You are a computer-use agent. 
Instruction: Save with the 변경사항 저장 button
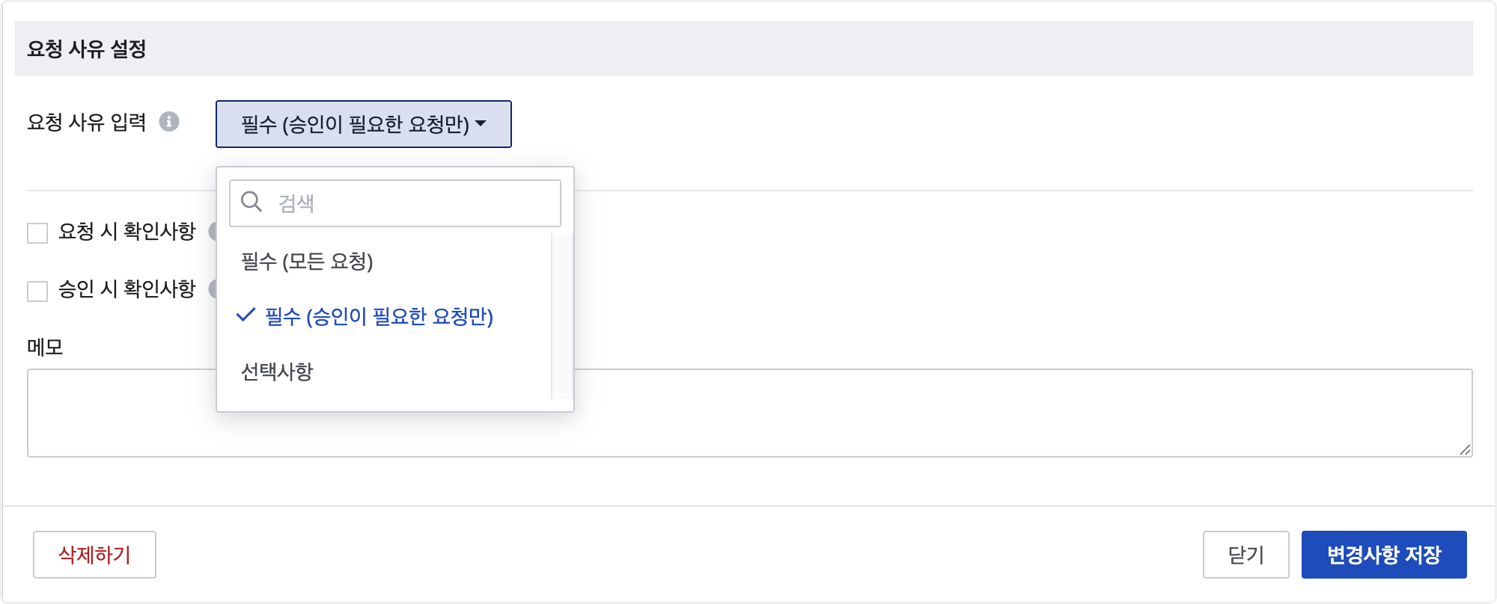1383,555
